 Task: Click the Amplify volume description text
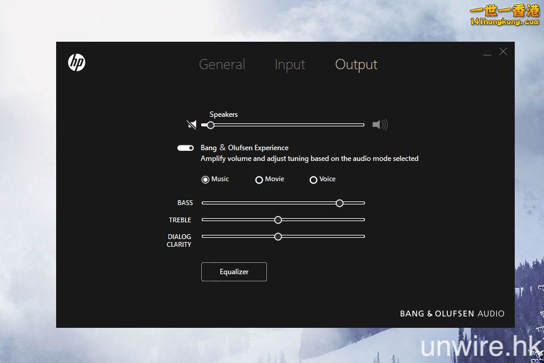click(x=309, y=159)
